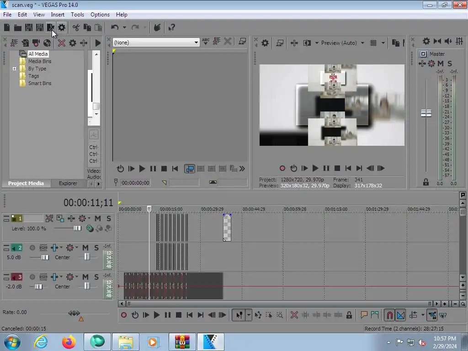Click the Insert Marker icon

click(364, 315)
